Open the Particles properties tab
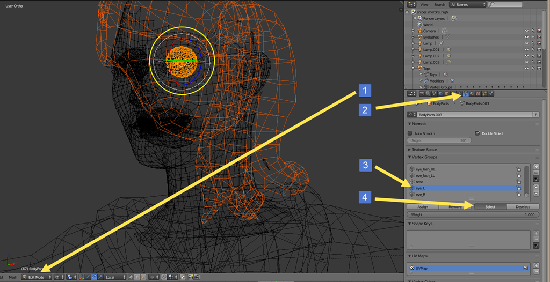 pyautogui.click(x=485, y=93)
